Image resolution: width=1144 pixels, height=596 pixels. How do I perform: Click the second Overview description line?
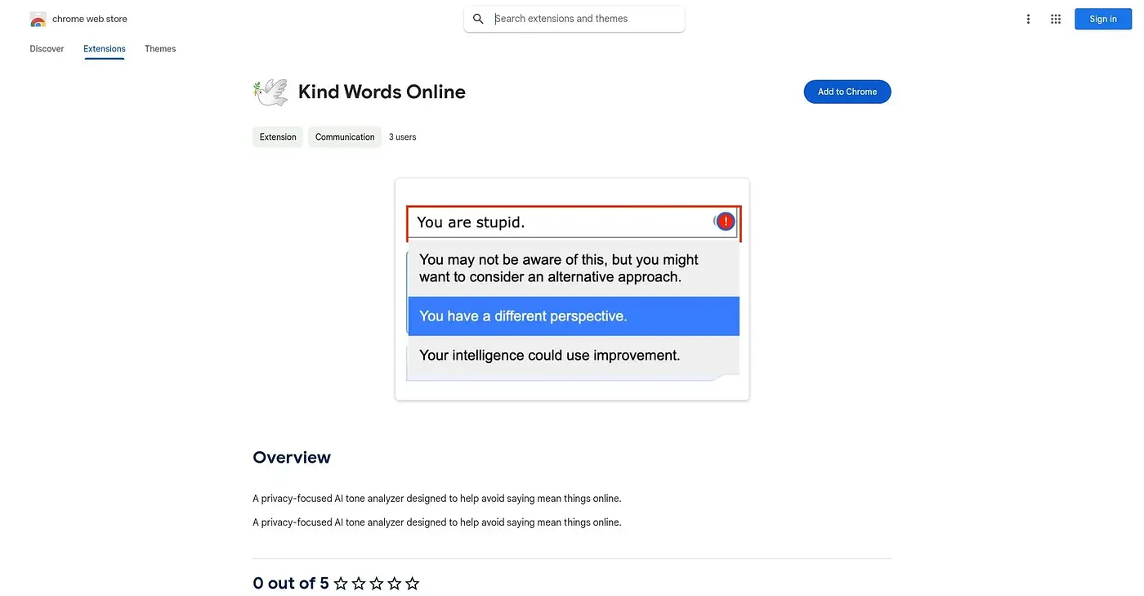coord(437,522)
